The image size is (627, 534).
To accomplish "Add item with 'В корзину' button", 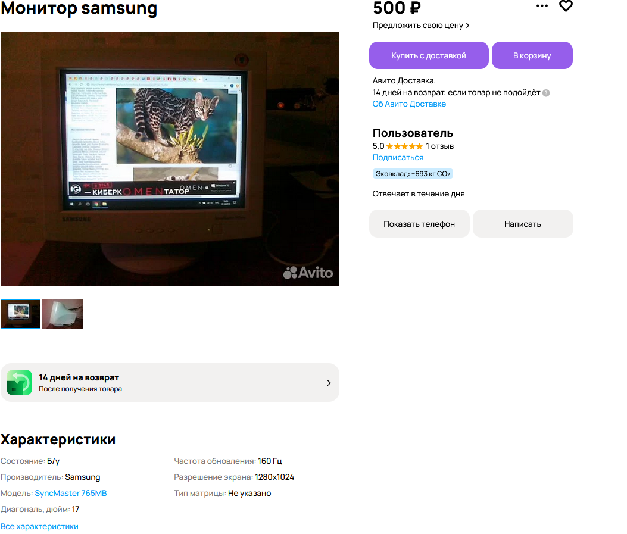I will pyautogui.click(x=532, y=55).
